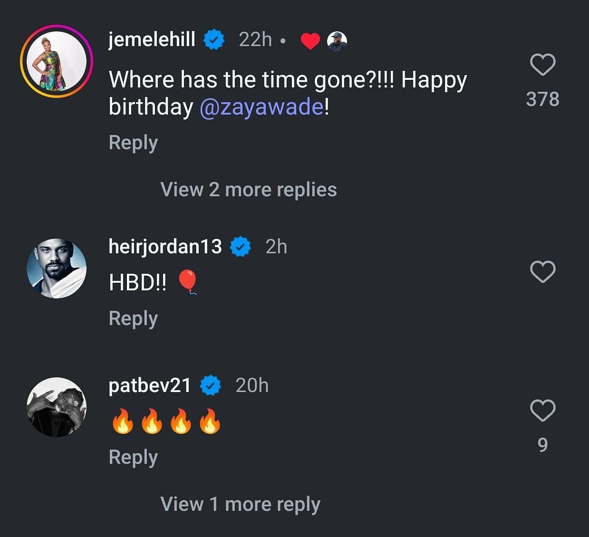Reply to patbev21's comment

click(x=133, y=457)
